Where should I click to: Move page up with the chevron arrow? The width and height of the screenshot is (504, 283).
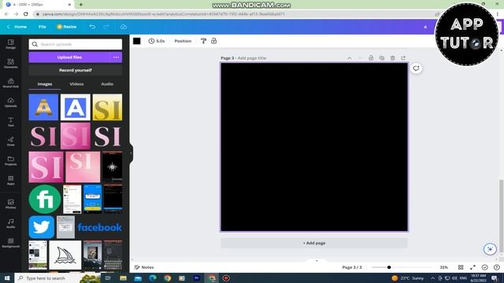point(350,58)
